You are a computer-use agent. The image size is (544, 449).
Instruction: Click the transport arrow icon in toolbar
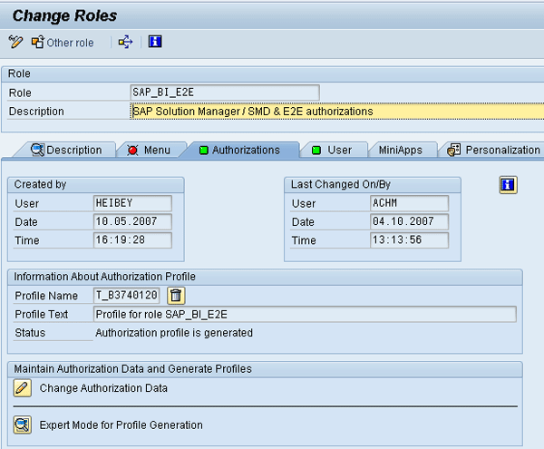pyautogui.click(x=125, y=43)
